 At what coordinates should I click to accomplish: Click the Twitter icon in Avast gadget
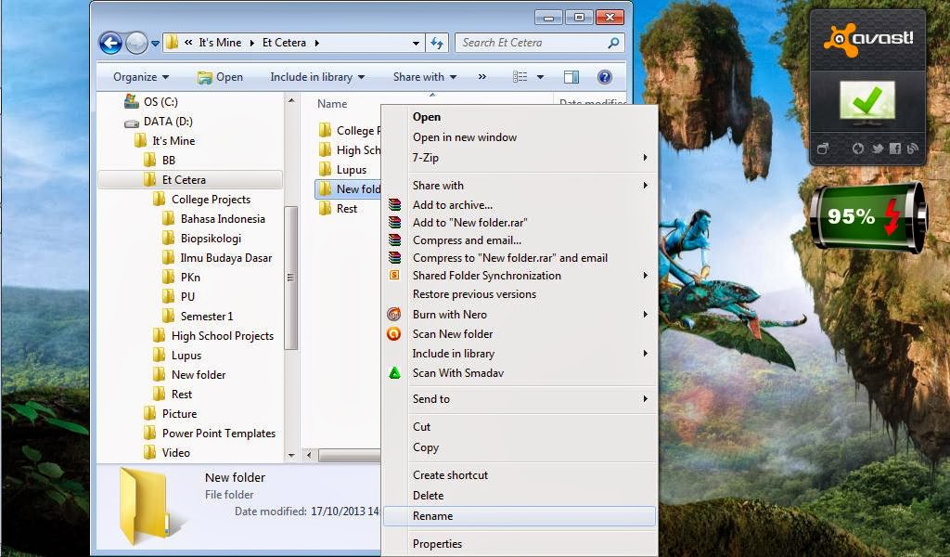[x=878, y=149]
